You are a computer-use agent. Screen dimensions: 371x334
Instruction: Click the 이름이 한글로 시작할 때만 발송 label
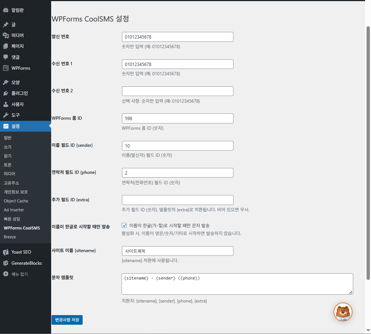pyautogui.click(x=81, y=226)
